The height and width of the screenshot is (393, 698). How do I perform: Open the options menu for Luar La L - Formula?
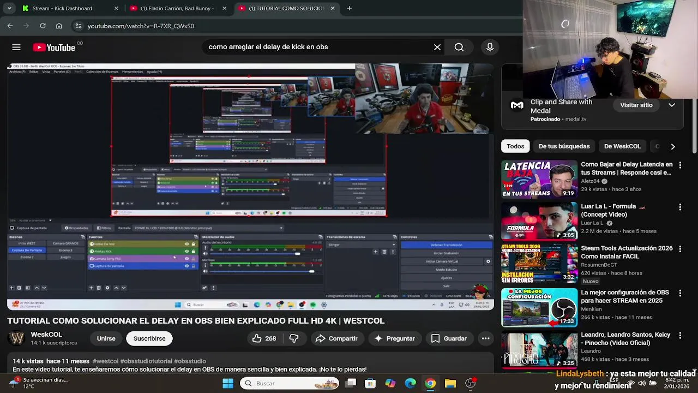coord(680,207)
